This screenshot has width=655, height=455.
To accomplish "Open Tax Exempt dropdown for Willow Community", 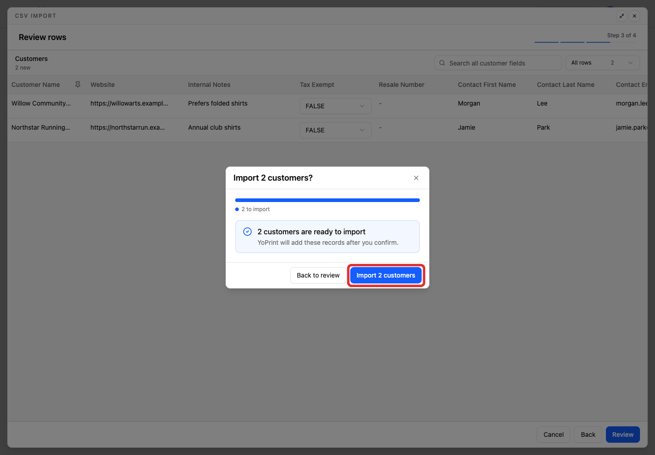I will 336,106.
